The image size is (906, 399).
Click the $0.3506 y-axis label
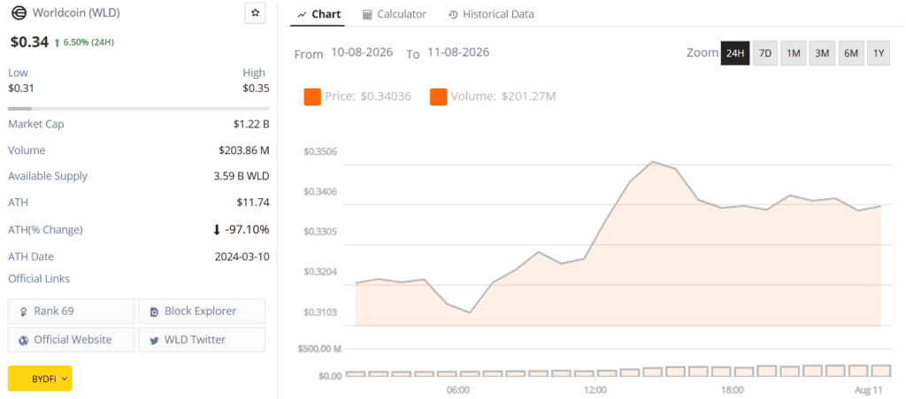point(320,152)
